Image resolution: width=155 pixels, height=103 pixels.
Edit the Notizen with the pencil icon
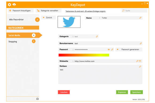(140, 67)
